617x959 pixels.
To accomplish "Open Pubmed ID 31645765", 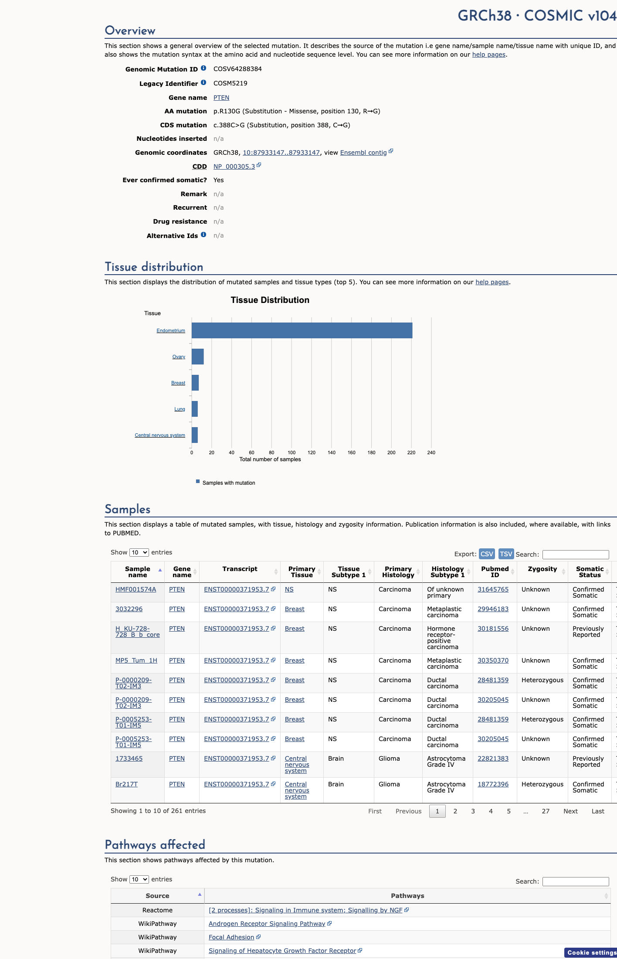I will 493,589.
